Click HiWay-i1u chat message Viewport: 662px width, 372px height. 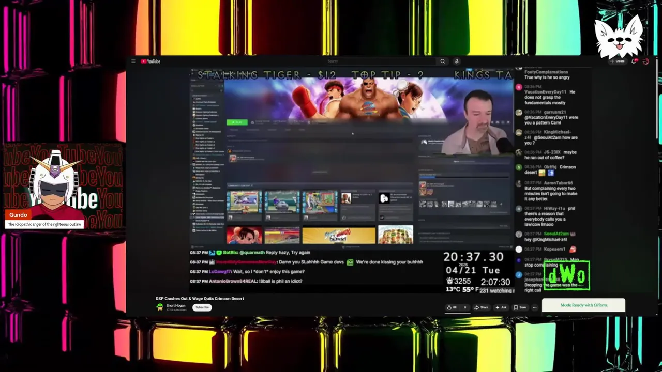click(546, 217)
